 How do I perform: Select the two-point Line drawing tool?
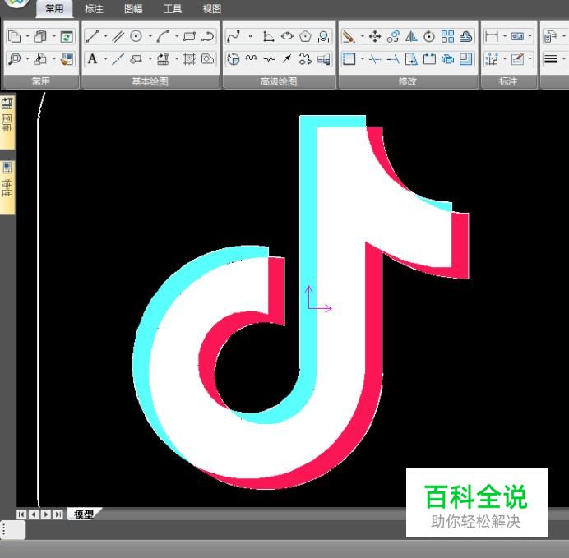[x=93, y=36]
